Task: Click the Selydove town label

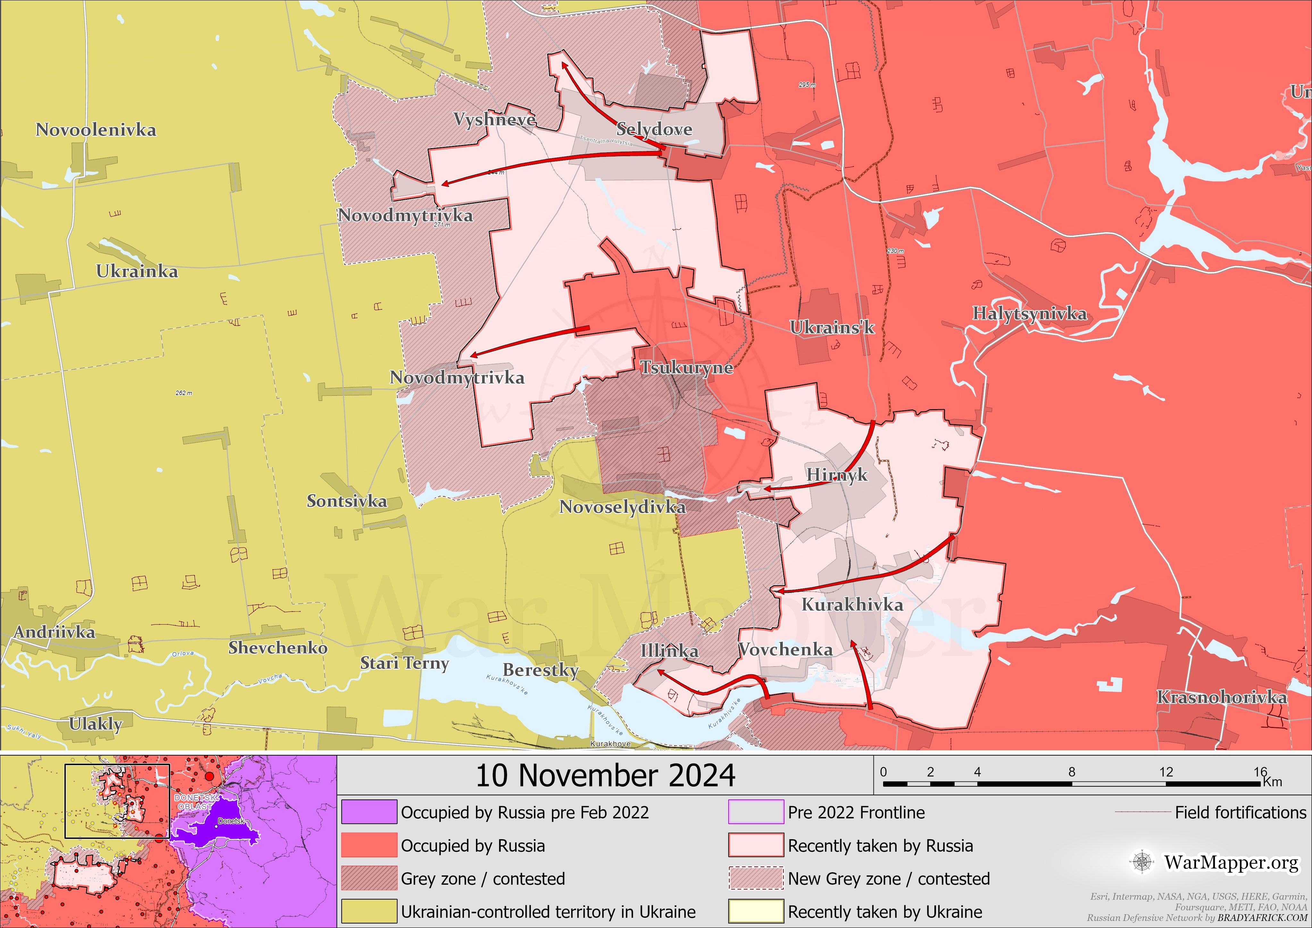Action: [x=654, y=129]
